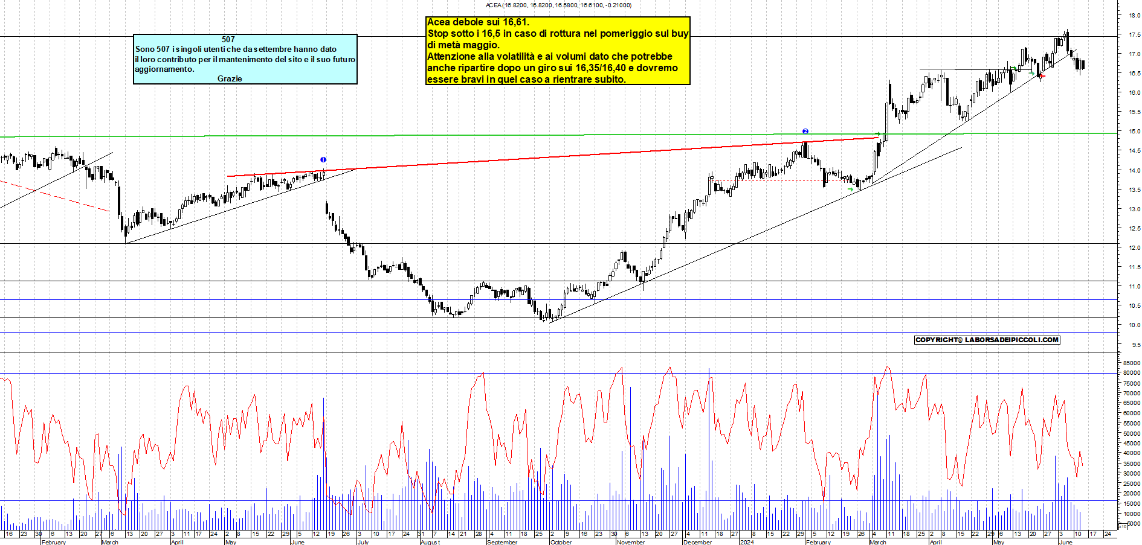Click the 2024 year label on the date axis
The width and height of the screenshot is (1142, 545).
747,542
